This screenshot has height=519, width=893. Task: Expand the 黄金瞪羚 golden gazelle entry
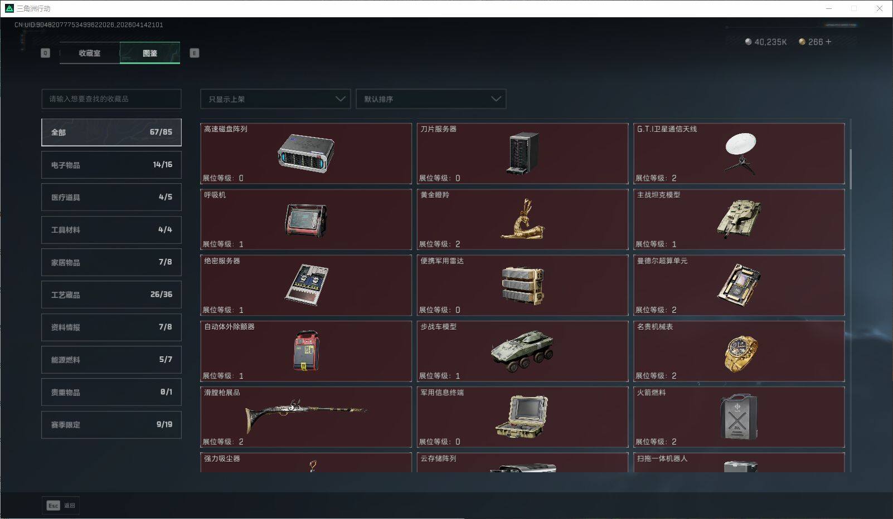[522, 219]
